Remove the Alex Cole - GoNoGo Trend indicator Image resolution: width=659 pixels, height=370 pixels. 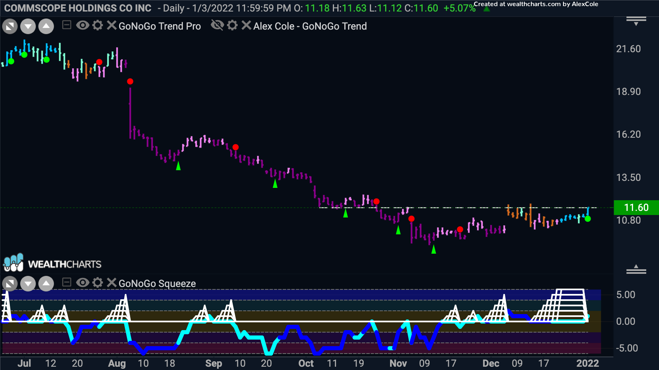(x=246, y=25)
